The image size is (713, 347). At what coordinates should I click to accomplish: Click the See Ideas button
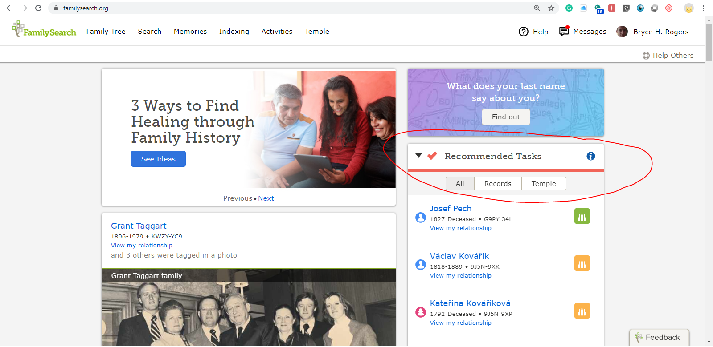(158, 159)
